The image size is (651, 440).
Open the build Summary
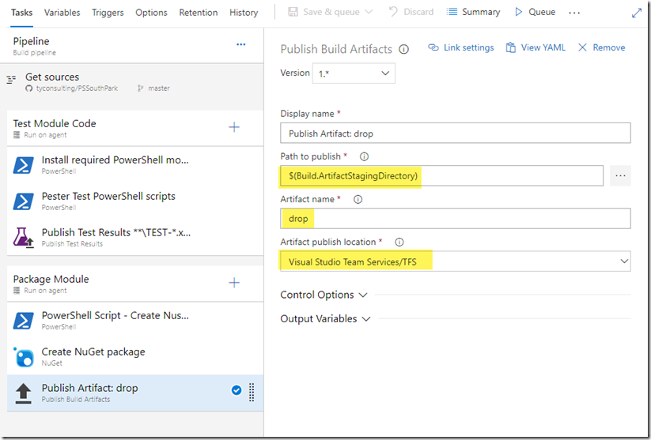pyautogui.click(x=473, y=12)
